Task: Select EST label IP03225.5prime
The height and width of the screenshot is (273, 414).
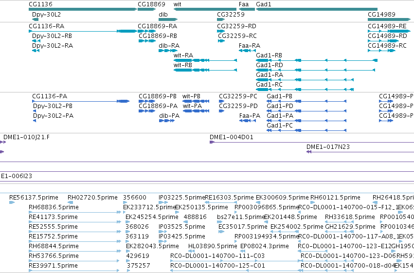Action: pyautogui.click(x=181, y=198)
